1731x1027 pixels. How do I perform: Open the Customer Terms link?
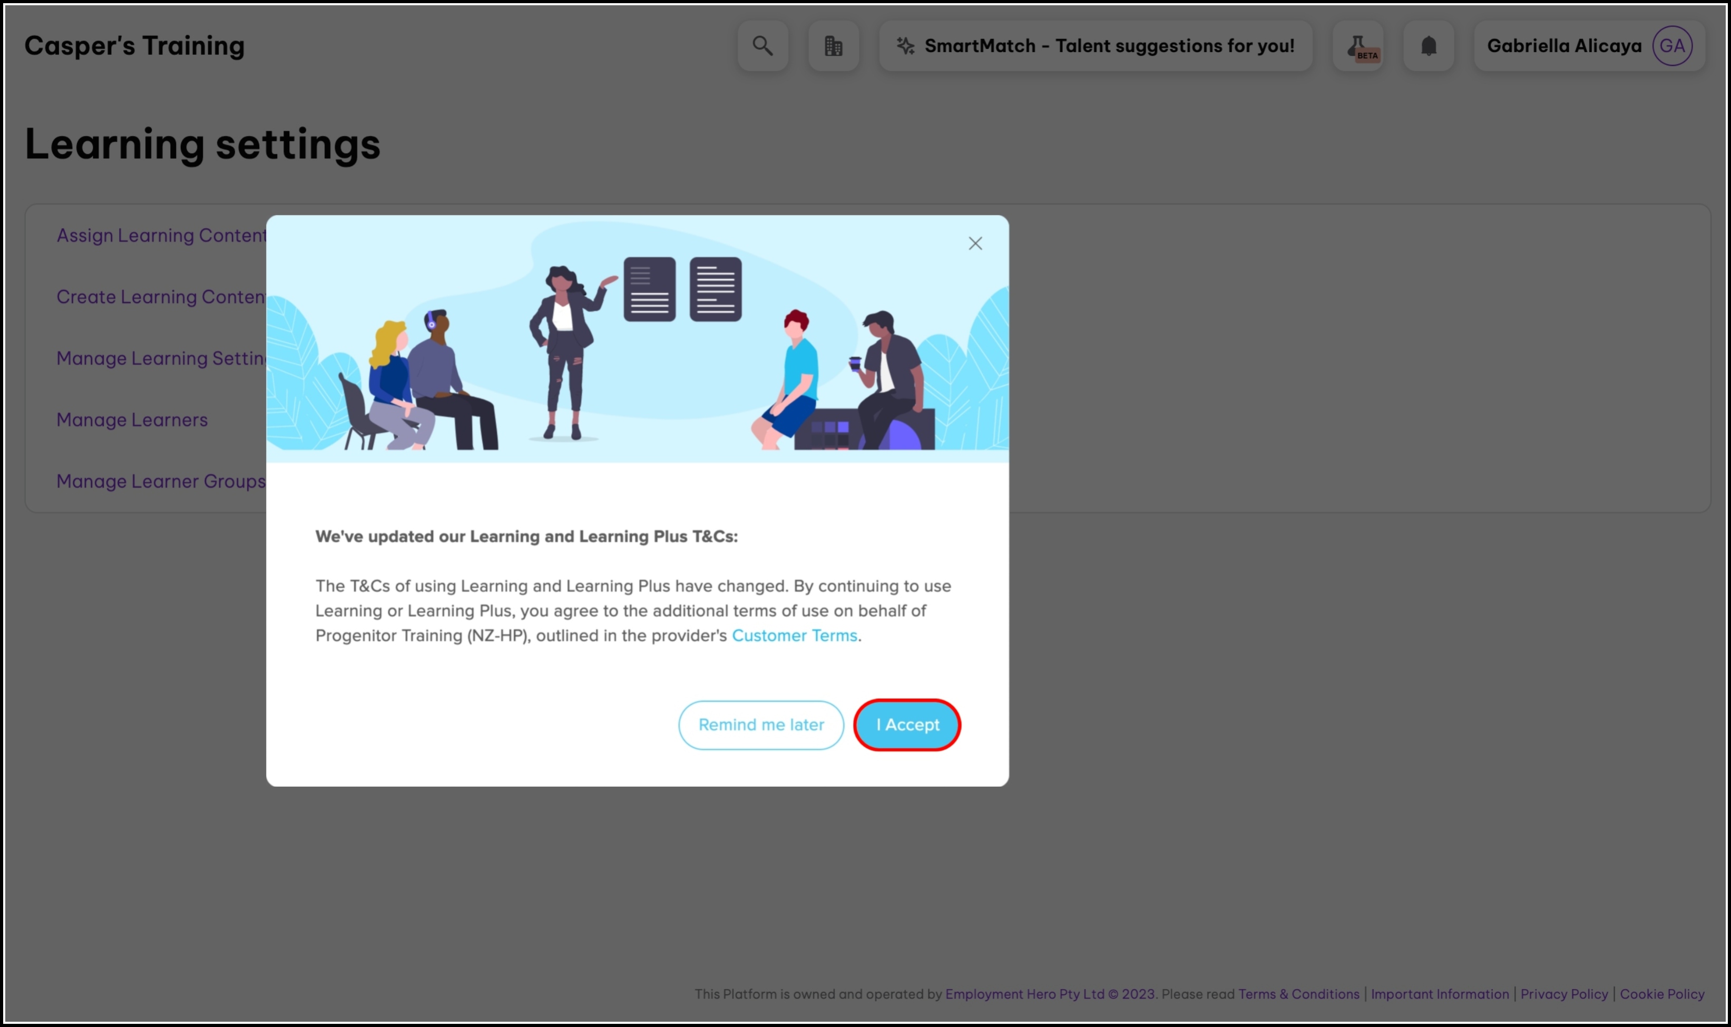click(x=794, y=635)
